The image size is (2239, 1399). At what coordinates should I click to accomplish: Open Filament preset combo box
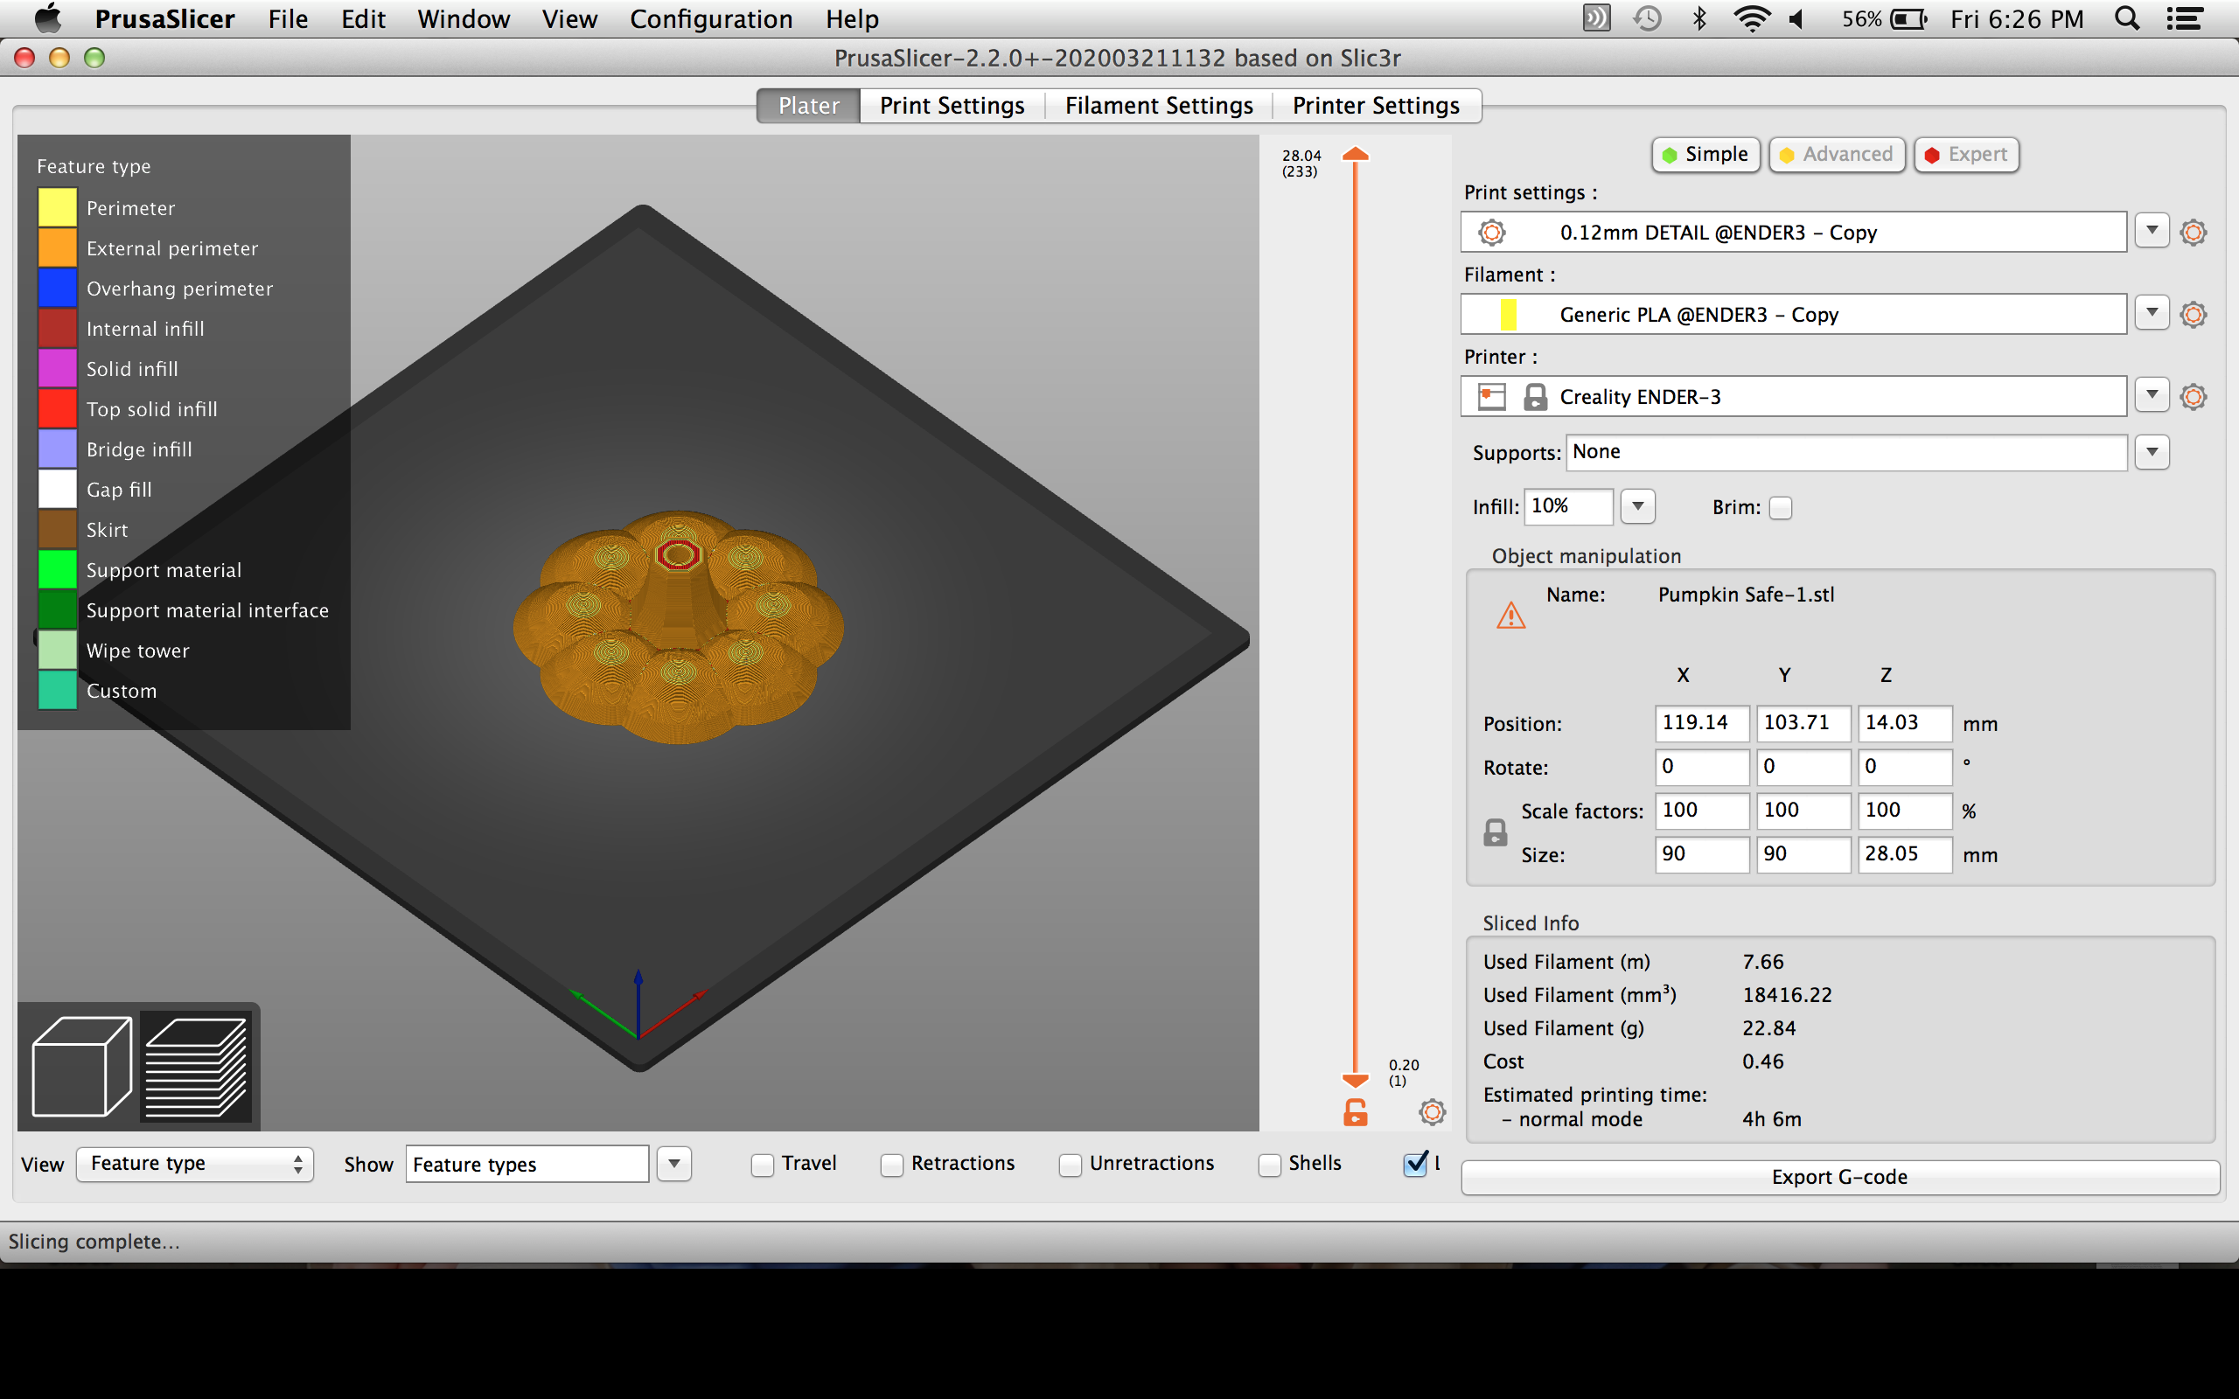(1793, 314)
